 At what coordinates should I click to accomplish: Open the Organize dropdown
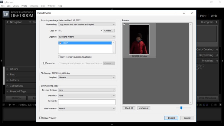pyautogui.click(x=87, y=37)
